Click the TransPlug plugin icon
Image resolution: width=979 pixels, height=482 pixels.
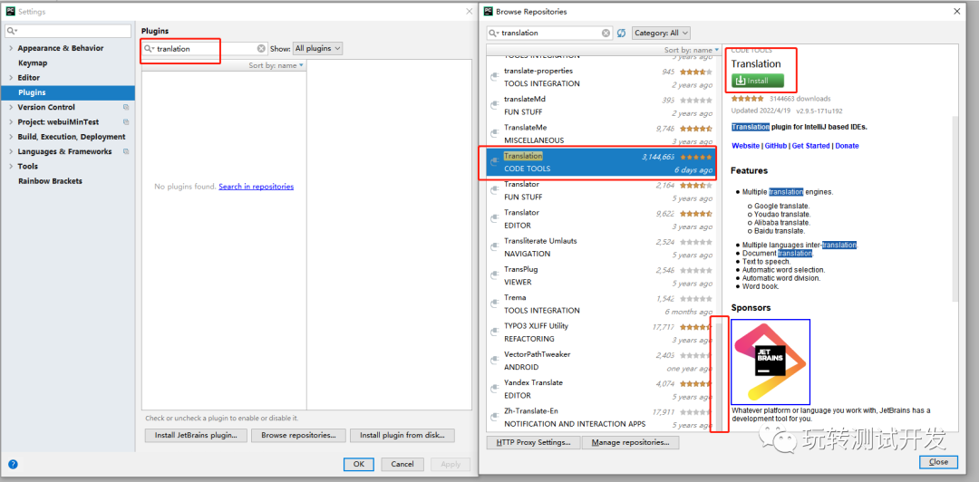click(494, 275)
